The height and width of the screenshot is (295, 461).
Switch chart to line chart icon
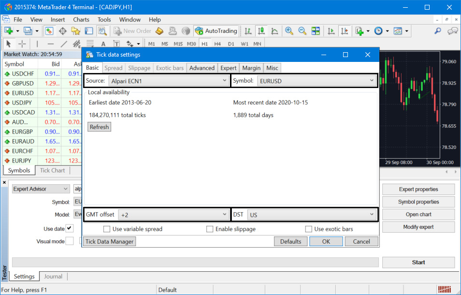tap(274, 31)
